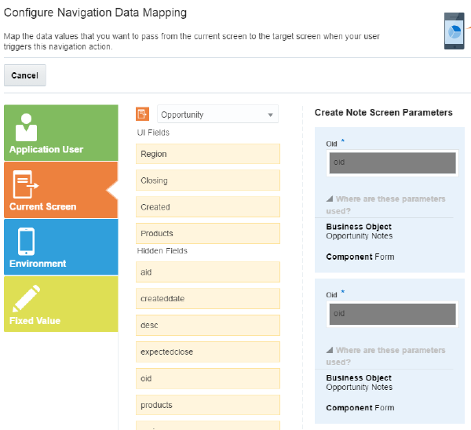471x430 pixels.
Task: Click the first Oid parameter input box
Action: [x=391, y=162]
